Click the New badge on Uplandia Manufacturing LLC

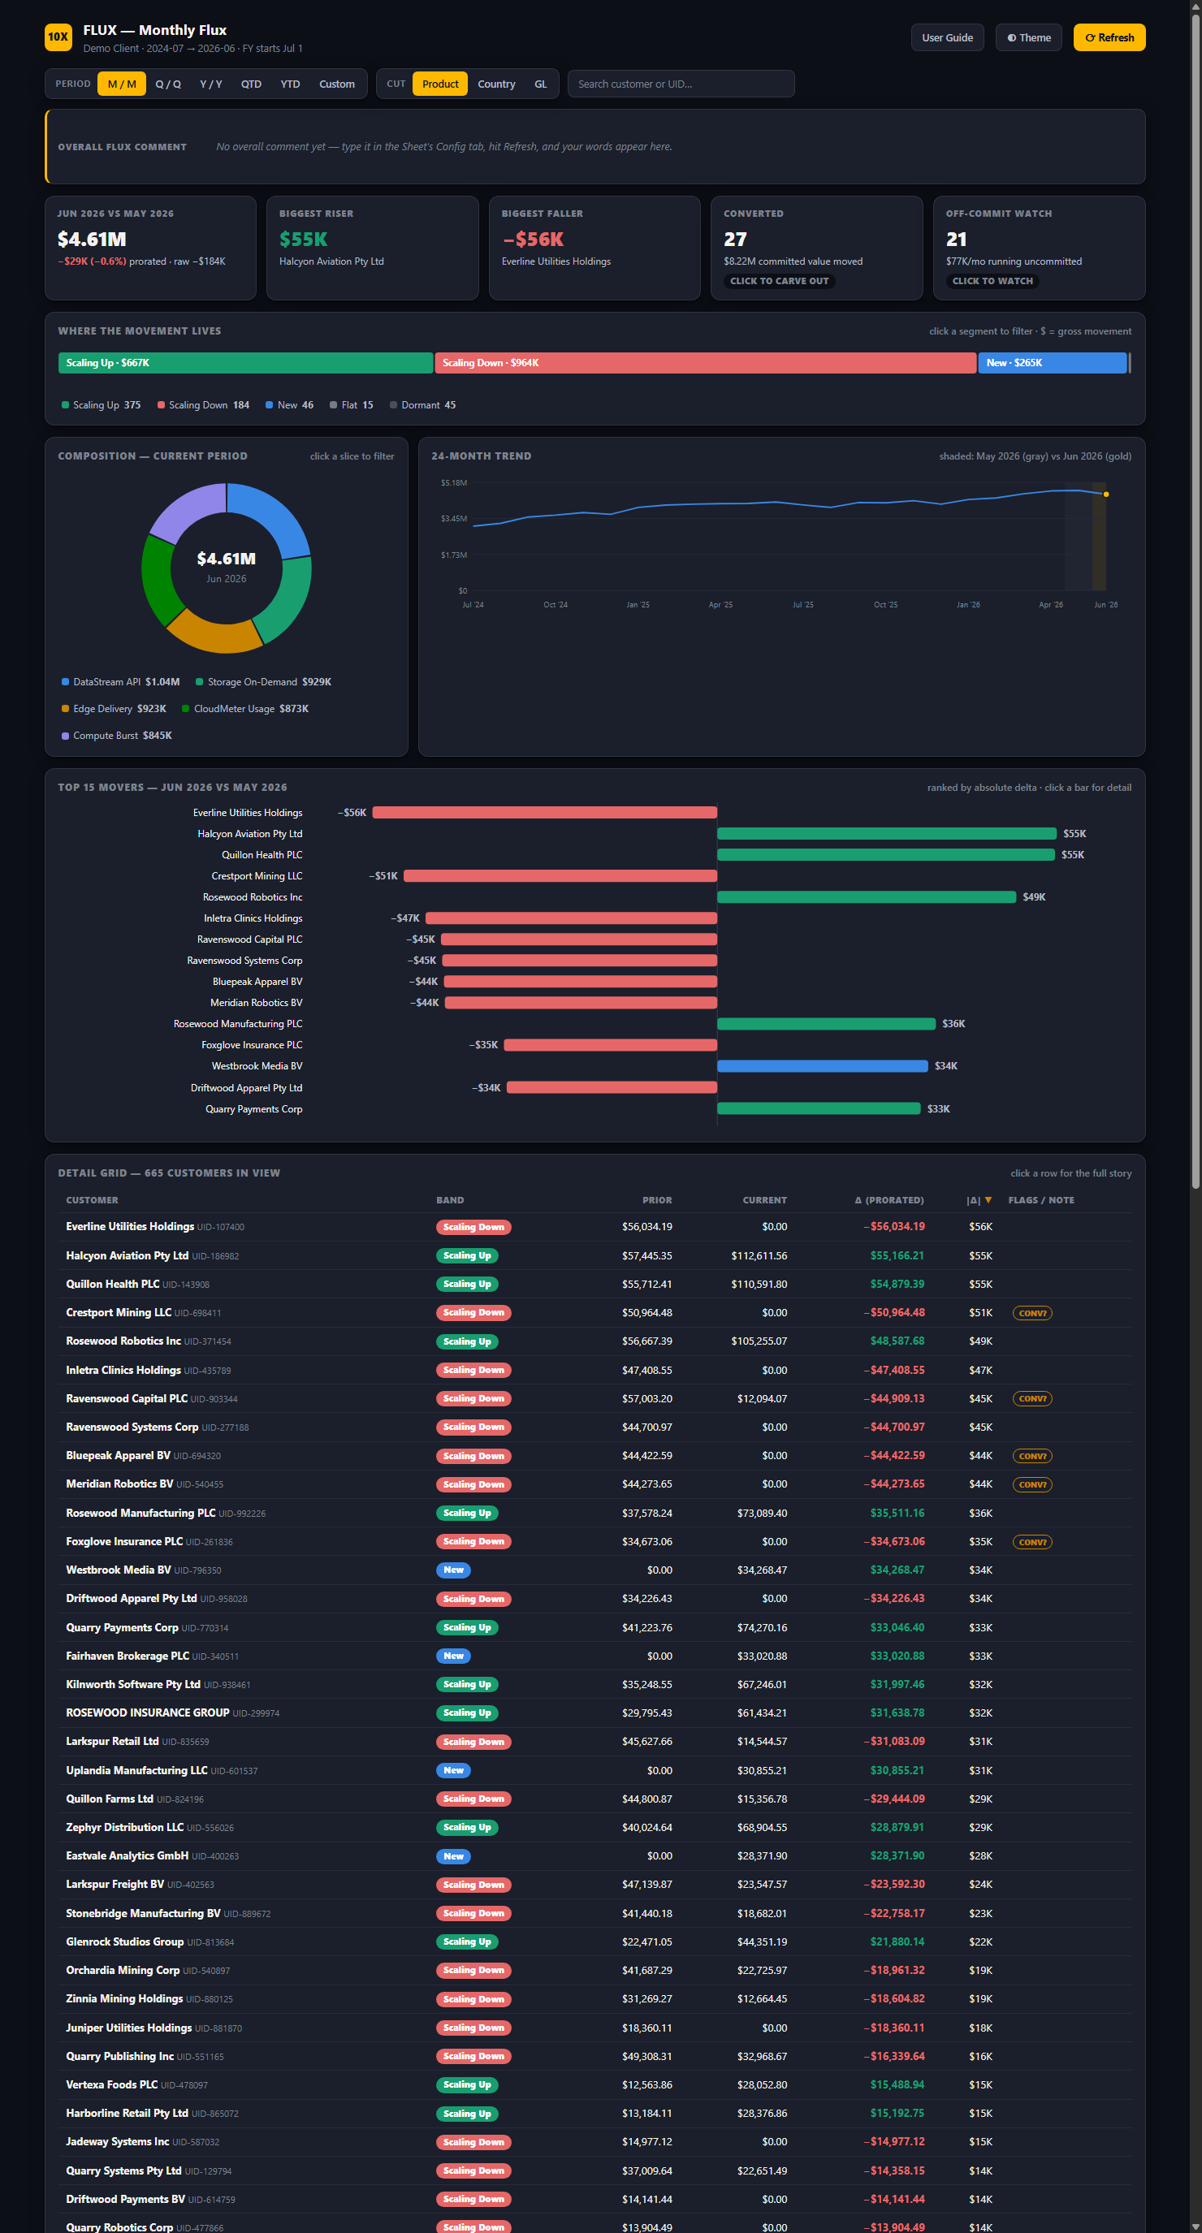pos(452,1770)
